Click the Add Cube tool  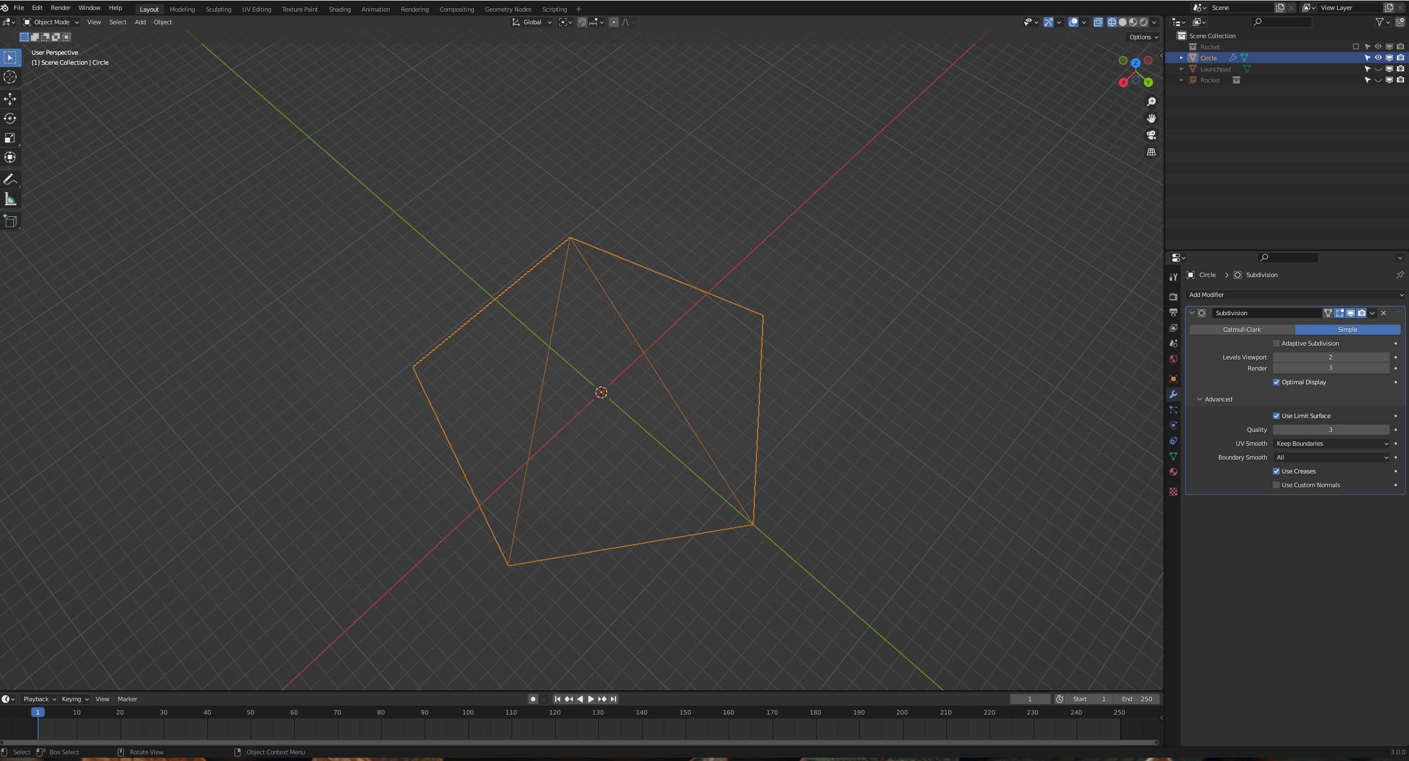(x=10, y=221)
